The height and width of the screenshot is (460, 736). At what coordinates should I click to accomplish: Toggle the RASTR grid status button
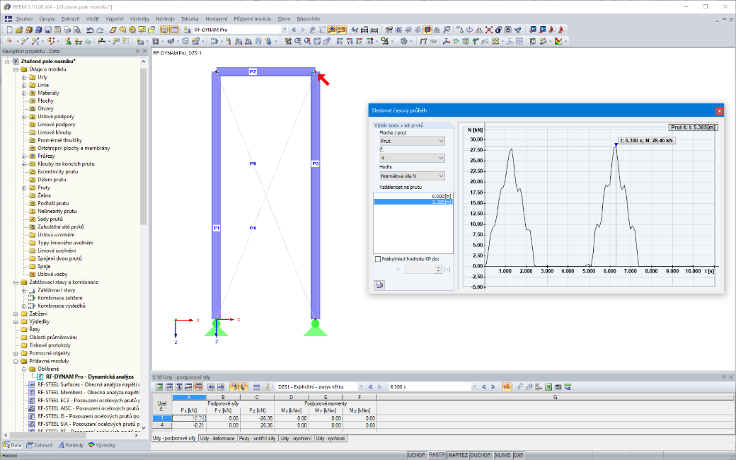437,455
